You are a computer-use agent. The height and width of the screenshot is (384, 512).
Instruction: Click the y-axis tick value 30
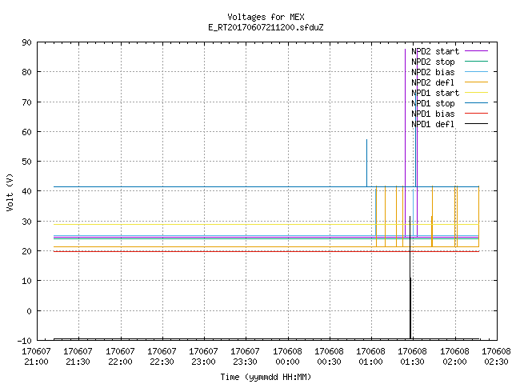pyautogui.click(x=27, y=222)
